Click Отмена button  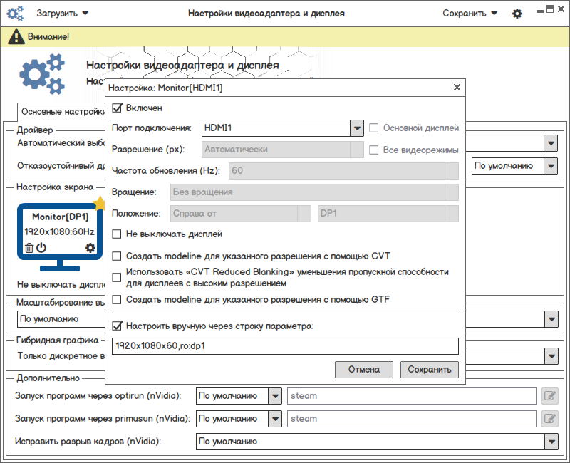(x=364, y=370)
